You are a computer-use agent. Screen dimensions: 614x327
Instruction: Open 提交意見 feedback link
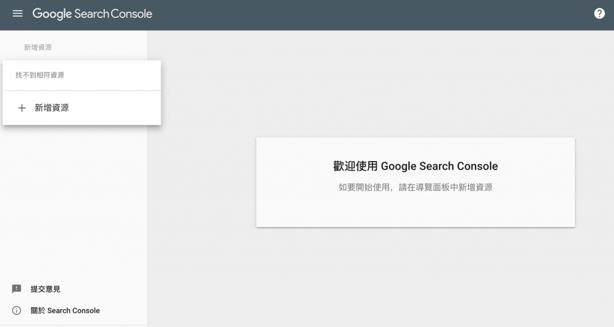point(46,289)
